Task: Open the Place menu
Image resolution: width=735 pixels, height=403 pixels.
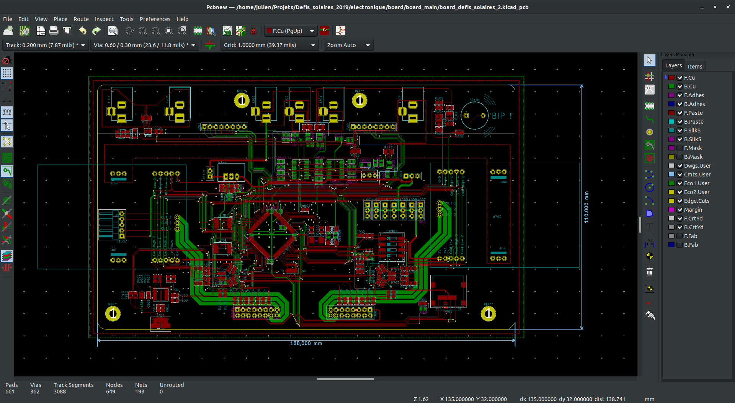Action: pos(60,19)
